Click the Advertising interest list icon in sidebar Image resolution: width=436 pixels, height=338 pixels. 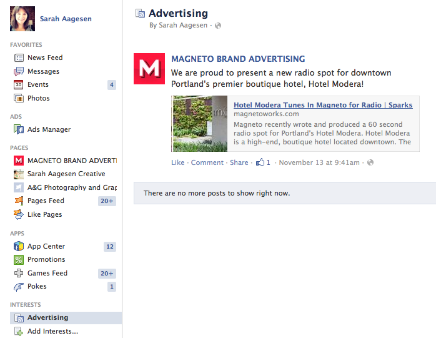coord(19,318)
